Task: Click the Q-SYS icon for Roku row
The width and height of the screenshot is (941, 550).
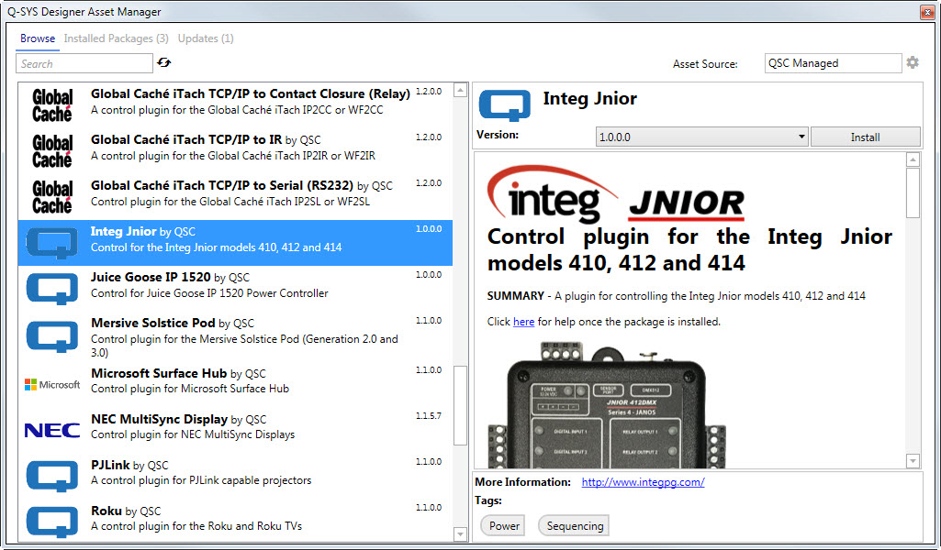Action: 52,522
